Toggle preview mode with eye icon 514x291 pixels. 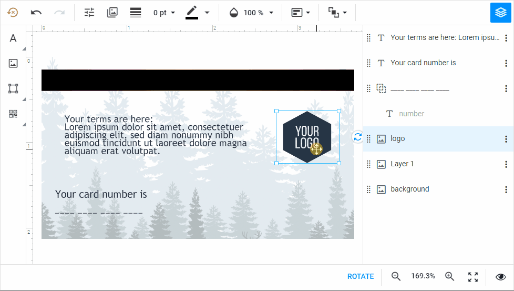point(500,277)
